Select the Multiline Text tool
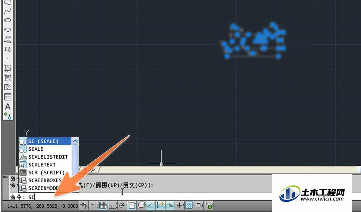Image resolution: width=361 pixels, height=212 pixels. click(8, 107)
